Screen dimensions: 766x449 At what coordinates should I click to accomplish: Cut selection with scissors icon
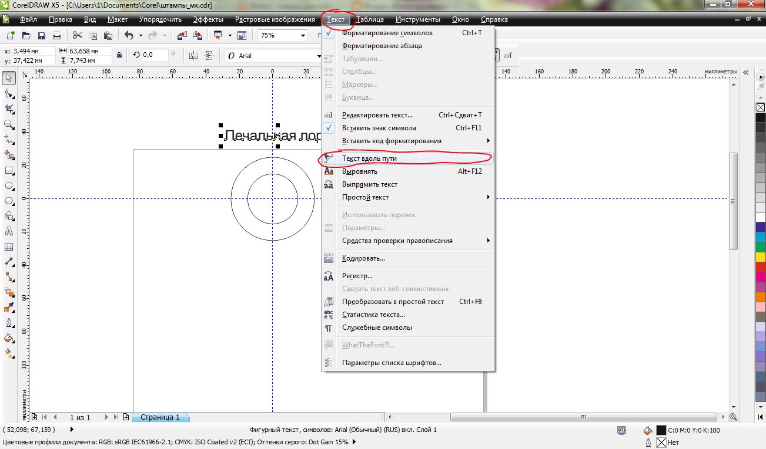pos(78,36)
